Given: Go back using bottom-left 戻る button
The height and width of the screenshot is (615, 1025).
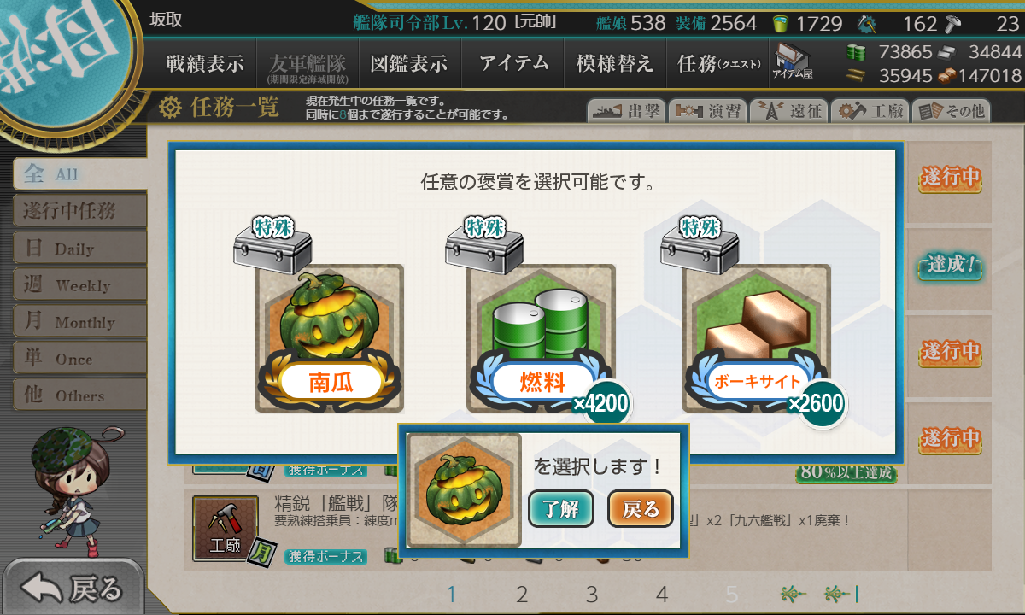Looking at the screenshot, I should pos(73,588).
